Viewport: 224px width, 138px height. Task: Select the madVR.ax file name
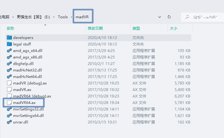click(x=22, y=90)
